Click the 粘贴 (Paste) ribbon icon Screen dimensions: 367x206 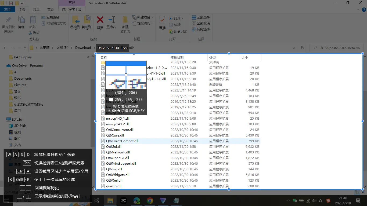coord(33,20)
